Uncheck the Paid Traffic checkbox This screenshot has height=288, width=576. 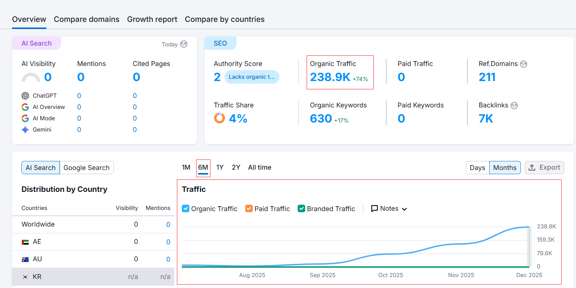pos(249,208)
